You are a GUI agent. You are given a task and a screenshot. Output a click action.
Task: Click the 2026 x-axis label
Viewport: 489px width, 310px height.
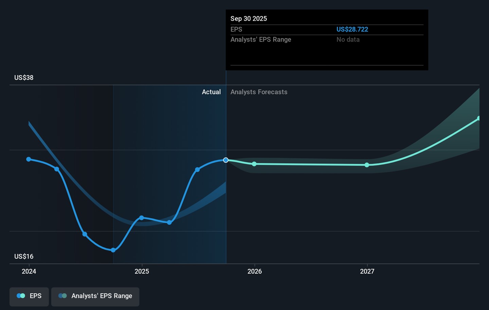(254, 271)
